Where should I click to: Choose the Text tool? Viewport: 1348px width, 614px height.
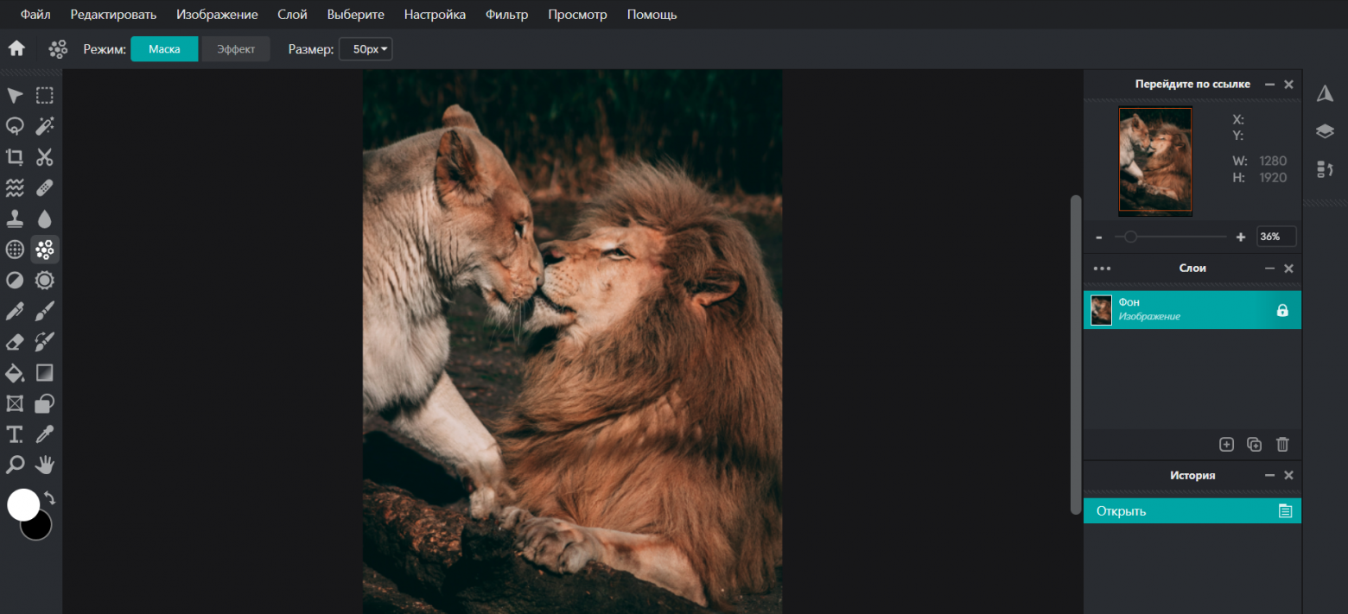point(14,434)
